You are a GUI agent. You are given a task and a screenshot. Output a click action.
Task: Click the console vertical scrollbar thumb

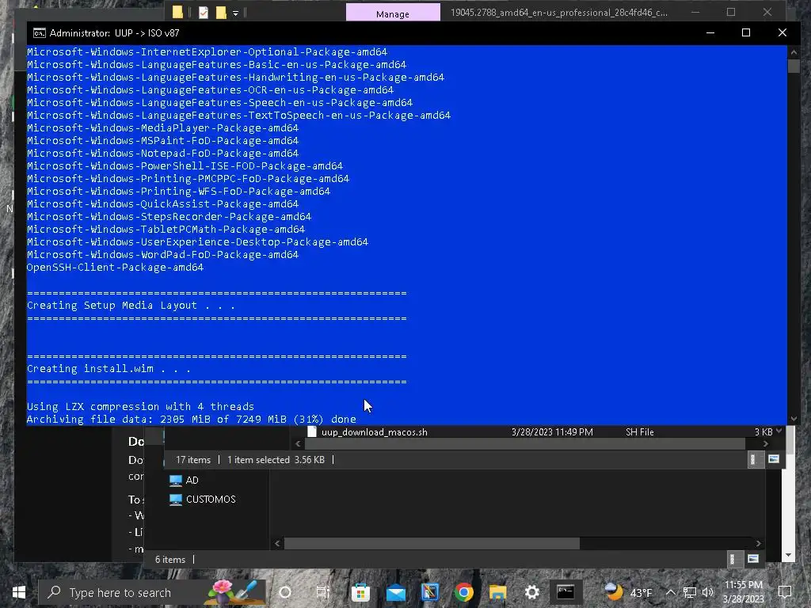(x=794, y=66)
